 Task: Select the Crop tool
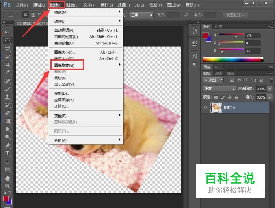[7, 64]
